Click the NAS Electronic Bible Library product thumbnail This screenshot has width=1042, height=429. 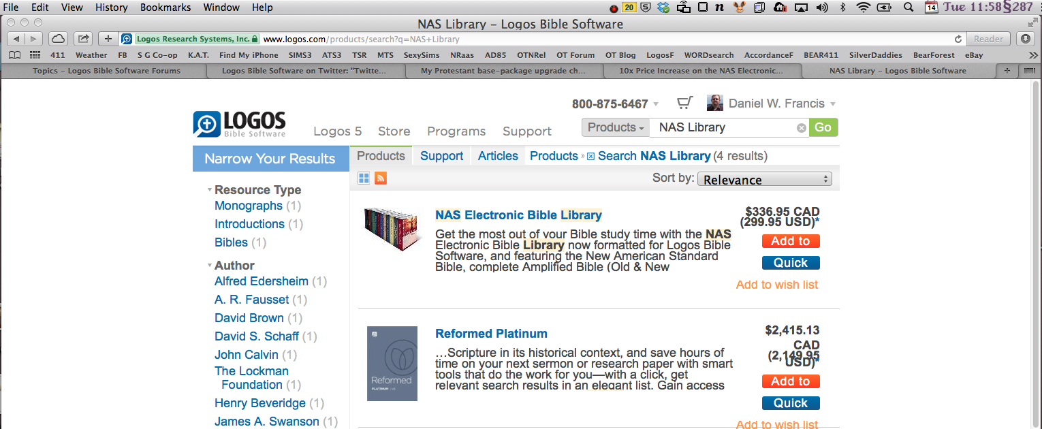tap(394, 231)
